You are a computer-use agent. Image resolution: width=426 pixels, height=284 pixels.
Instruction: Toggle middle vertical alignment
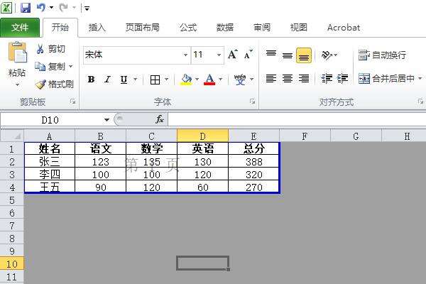tap(288, 55)
